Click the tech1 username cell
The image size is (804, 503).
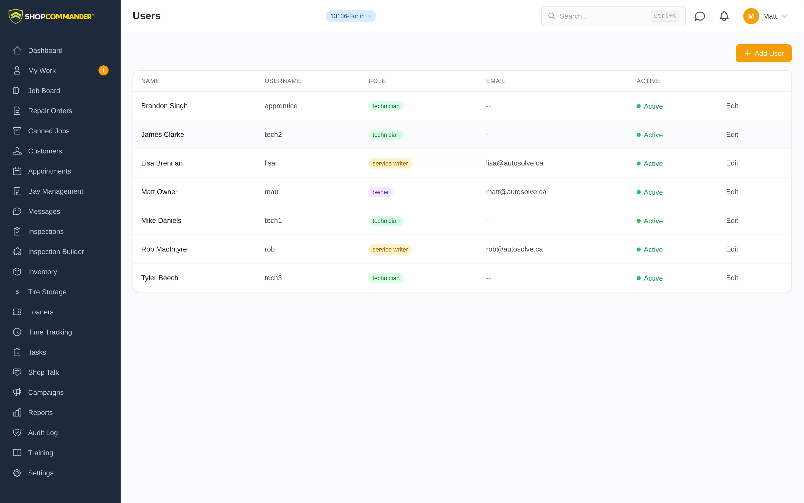click(x=273, y=220)
